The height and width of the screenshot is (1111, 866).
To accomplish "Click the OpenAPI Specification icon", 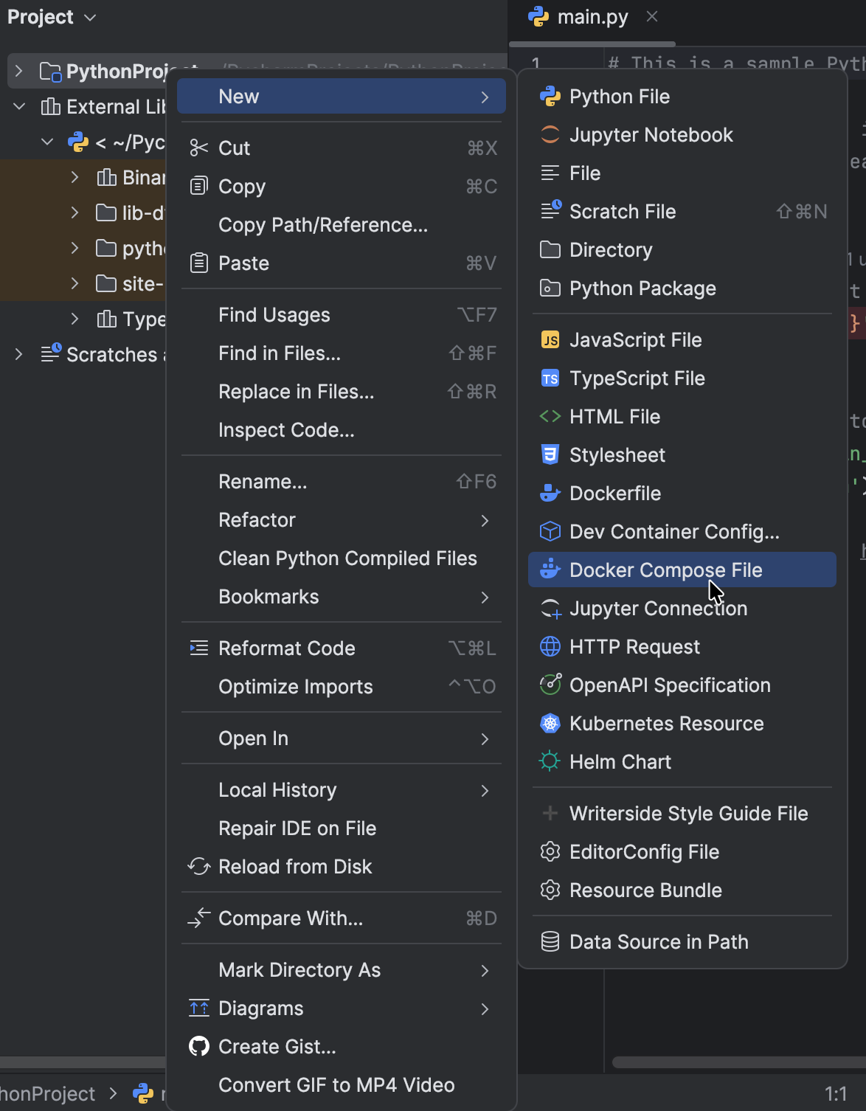I will (550, 685).
